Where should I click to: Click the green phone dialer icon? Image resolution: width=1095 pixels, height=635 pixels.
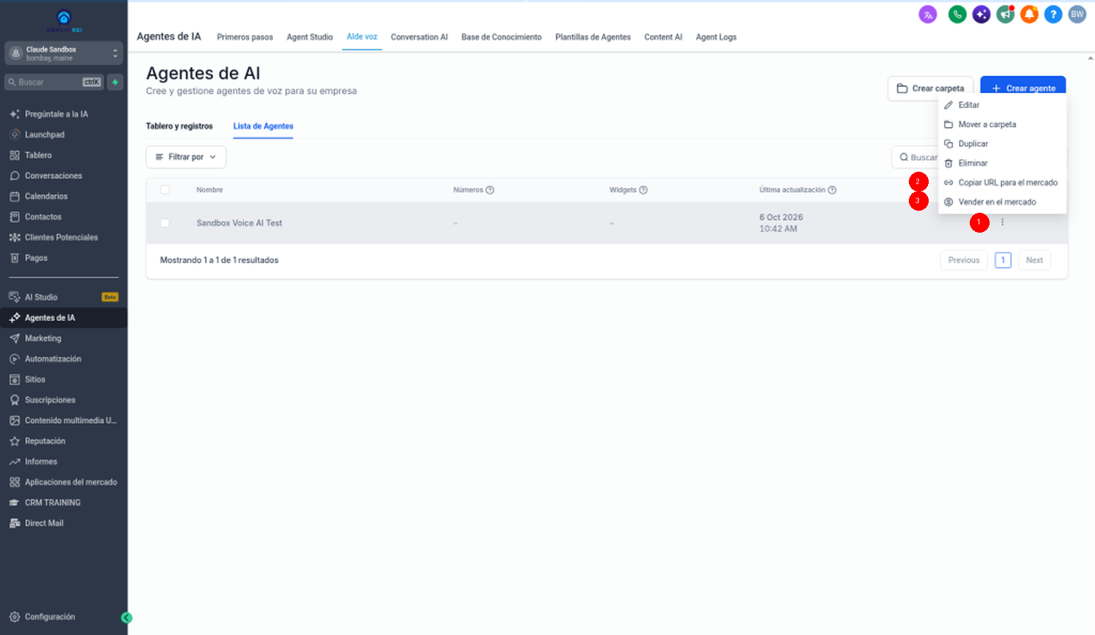957,14
